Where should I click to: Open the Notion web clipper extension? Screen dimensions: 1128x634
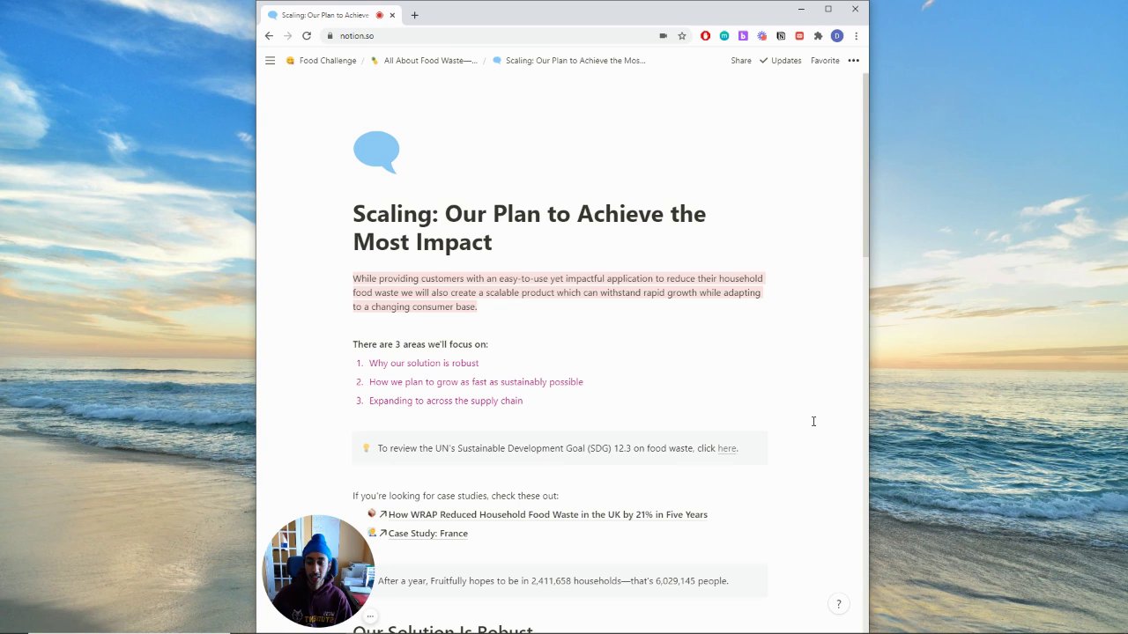click(x=781, y=36)
